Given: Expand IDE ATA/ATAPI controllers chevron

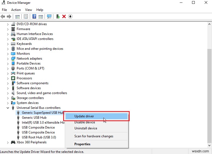Looking at the screenshot, I should click(x=8, y=39).
